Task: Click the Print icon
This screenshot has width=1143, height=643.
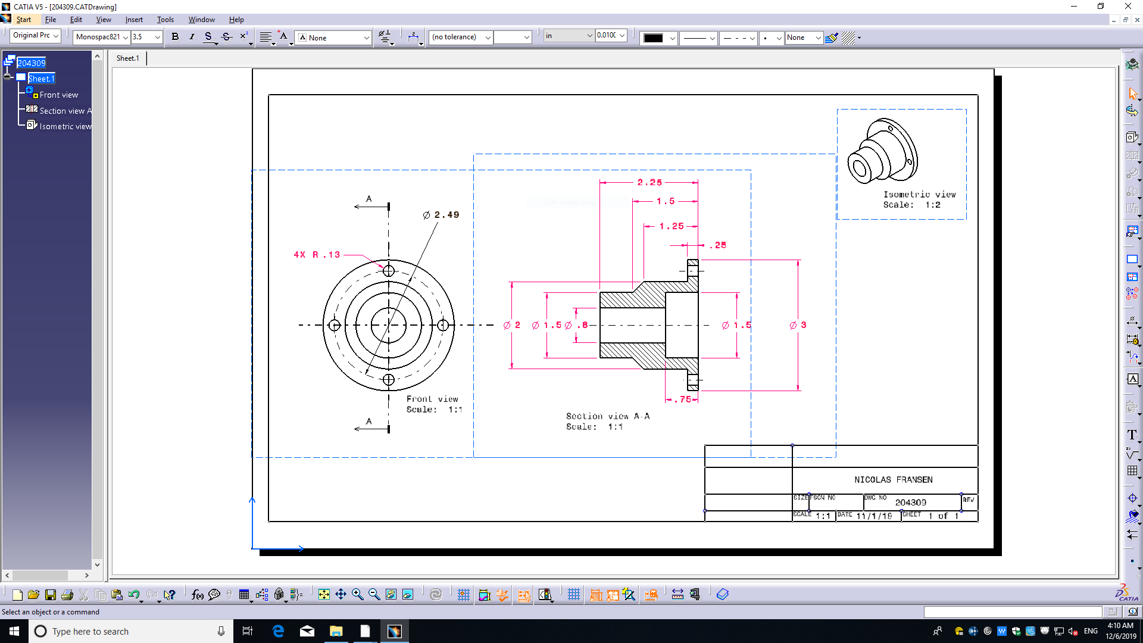Action: click(67, 595)
